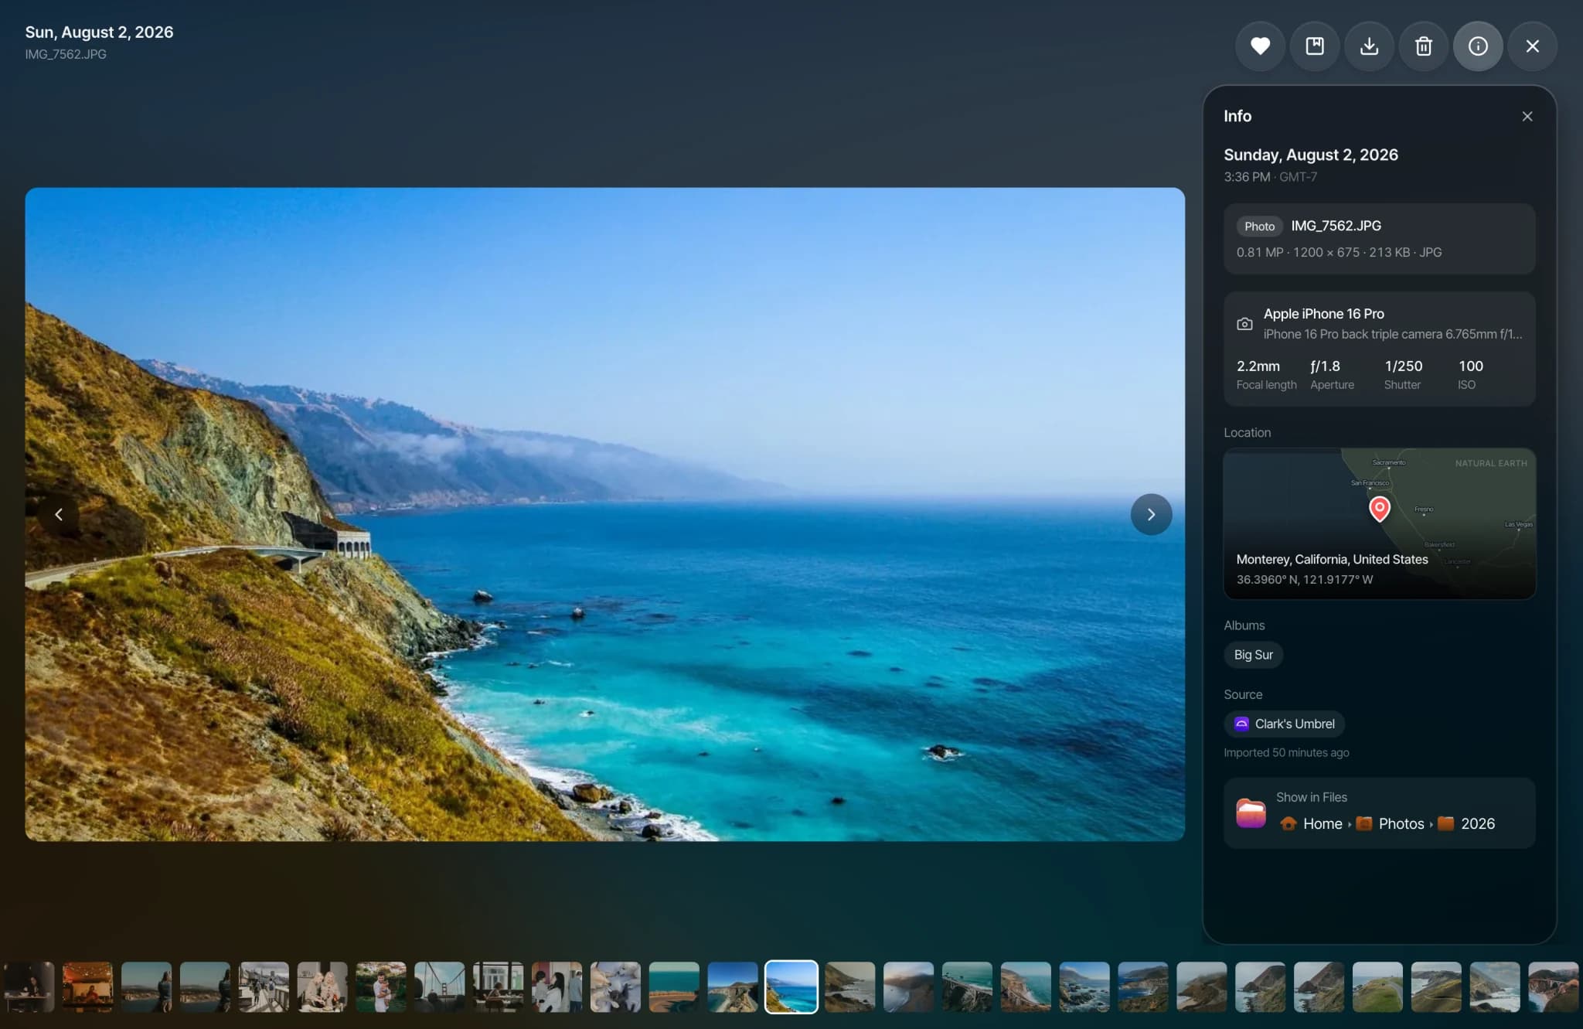Click the main coastal photo
The width and height of the screenshot is (1583, 1029).
click(604, 514)
